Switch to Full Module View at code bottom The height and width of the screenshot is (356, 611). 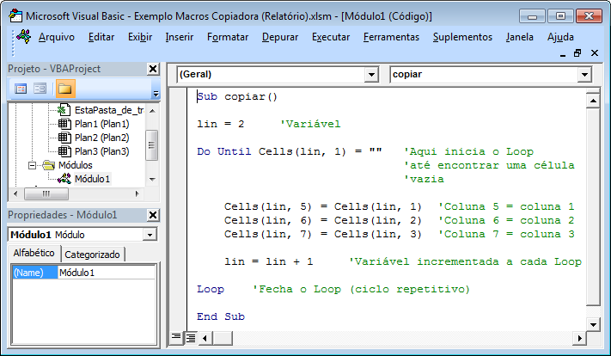tap(191, 338)
